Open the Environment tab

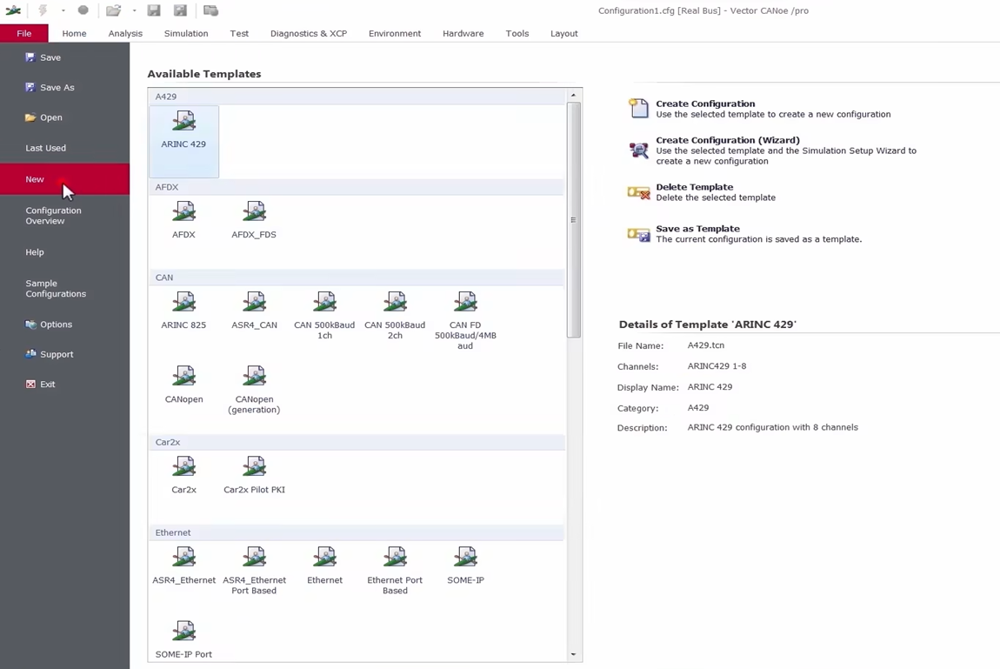coord(395,33)
